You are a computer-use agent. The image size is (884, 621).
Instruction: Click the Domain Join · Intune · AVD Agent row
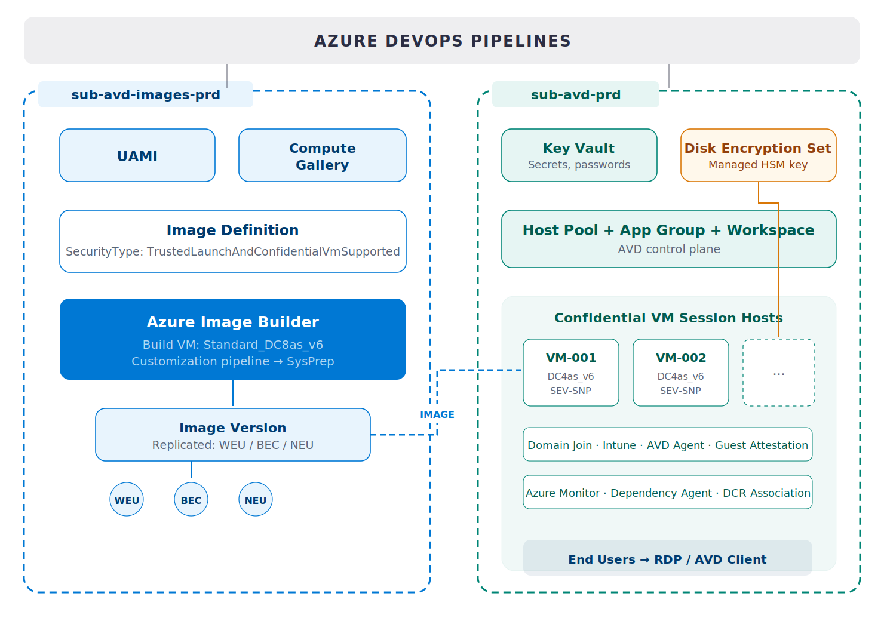(x=668, y=444)
